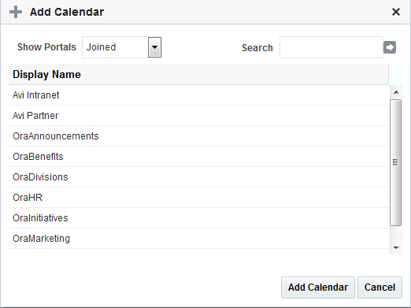
Task: Select the Avi Partner portal row
Action: click(198, 116)
